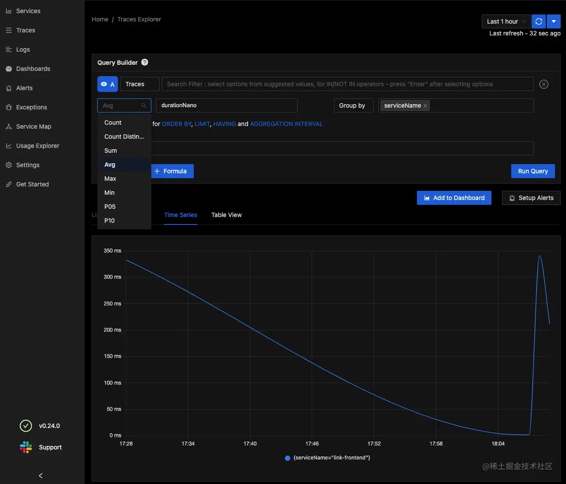The width and height of the screenshot is (566, 484).
Task: Select Count aggregation option
Action: click(124, 123)
